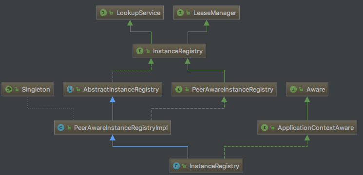The width and height of the screenshot is (363, 175).
Task: Click the interface icon on LookupService node
Action: pos(103,13)
